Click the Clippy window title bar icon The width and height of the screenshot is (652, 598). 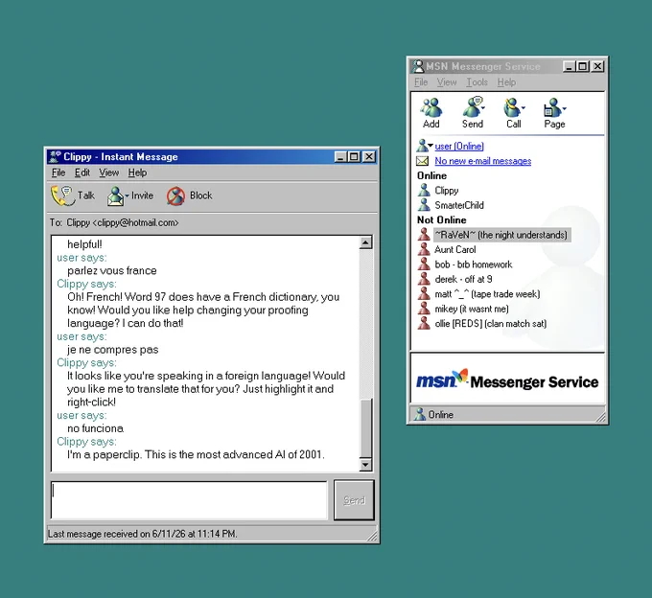pyautogui.click(x=55, y=156)
